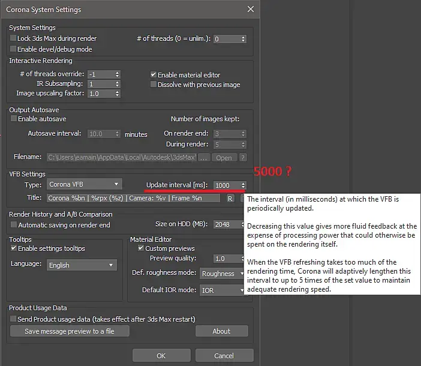The width and height of the screenshot is (421, 366).
Task: Click IR Subsampling value field
Action: [x=101, y=84]
